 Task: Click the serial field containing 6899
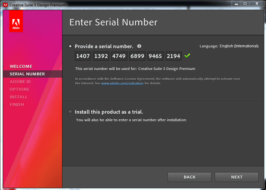click(137, 56)
